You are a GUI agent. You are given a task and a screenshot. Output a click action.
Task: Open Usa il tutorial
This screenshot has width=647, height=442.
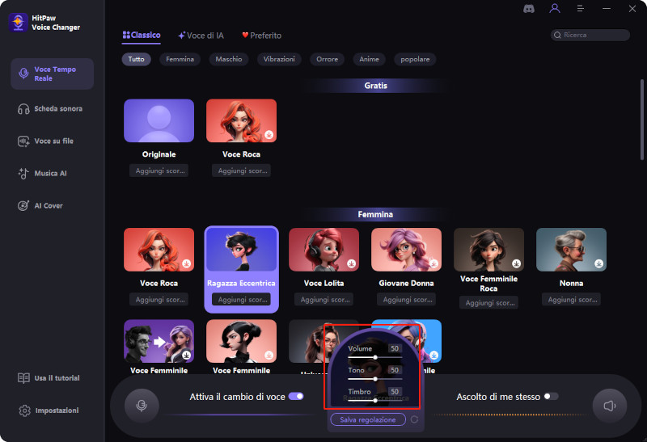click(49, 378)
